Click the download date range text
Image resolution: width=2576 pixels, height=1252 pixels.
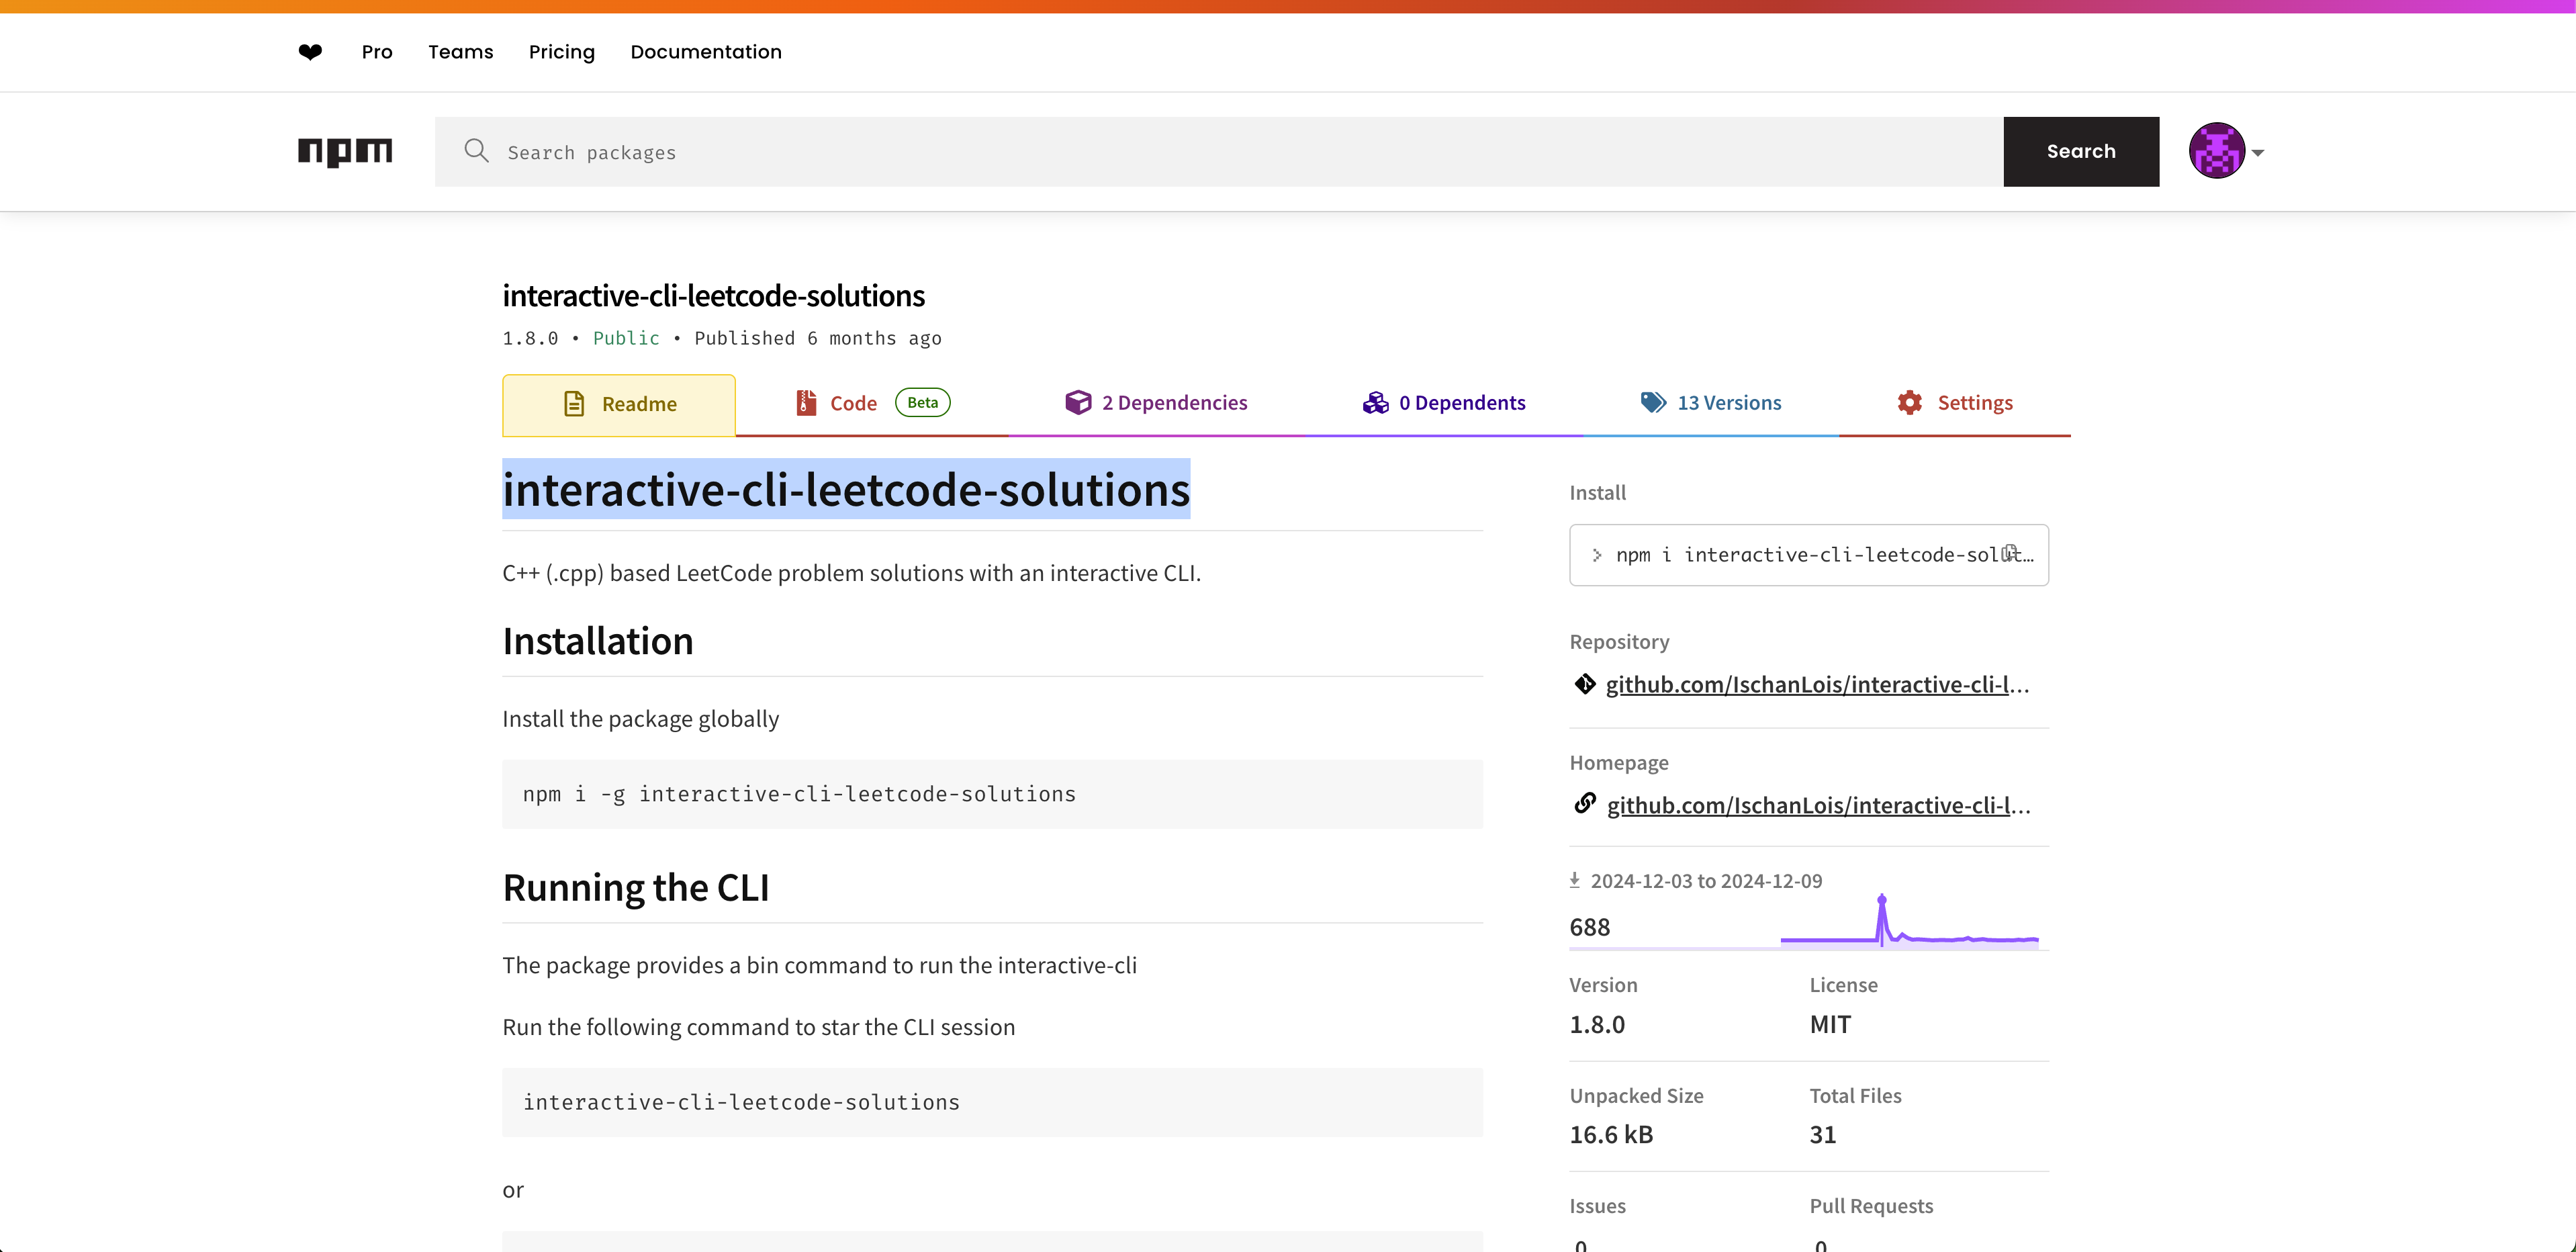tap(1706, 881)
